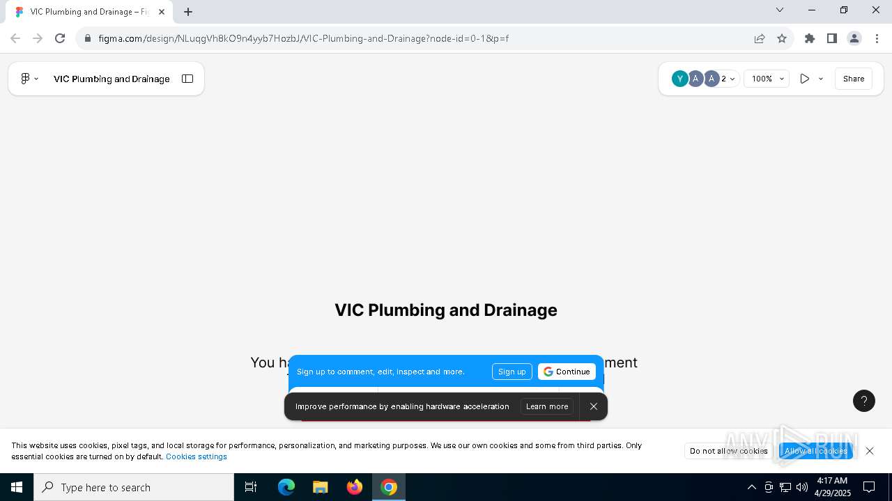
Task: Open the Chrome profile icon
Action: pos(854,38)
